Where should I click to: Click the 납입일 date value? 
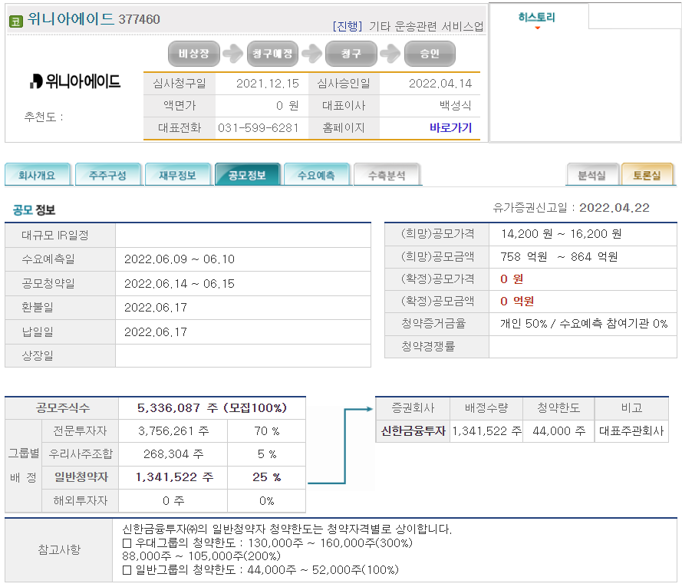pyautogui.click(x=156, y=331)
